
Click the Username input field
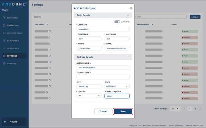click(x=103, y=29)
